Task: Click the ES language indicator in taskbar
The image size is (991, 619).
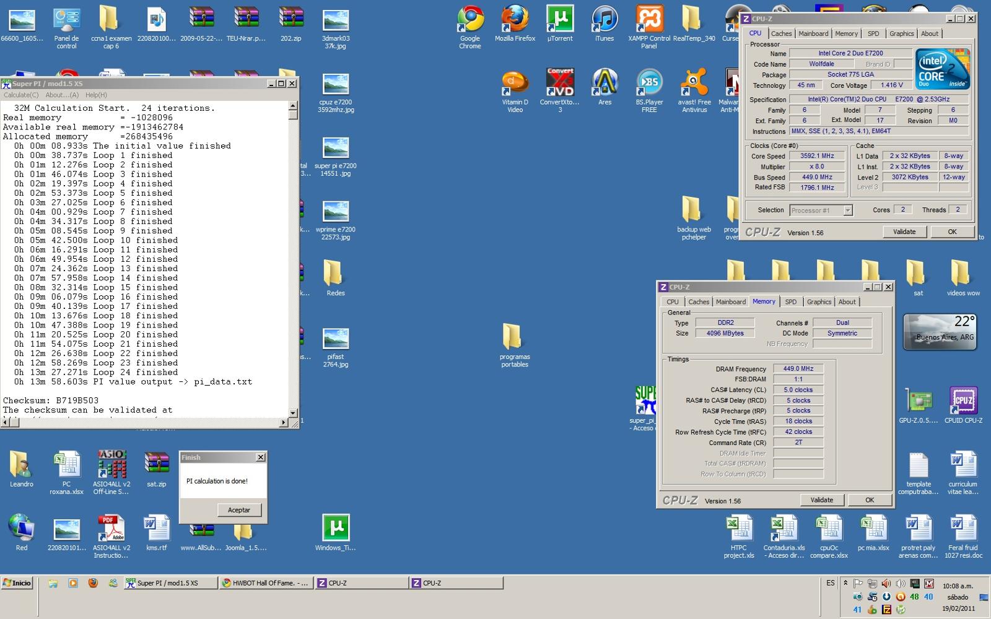Action: point(831,583)
